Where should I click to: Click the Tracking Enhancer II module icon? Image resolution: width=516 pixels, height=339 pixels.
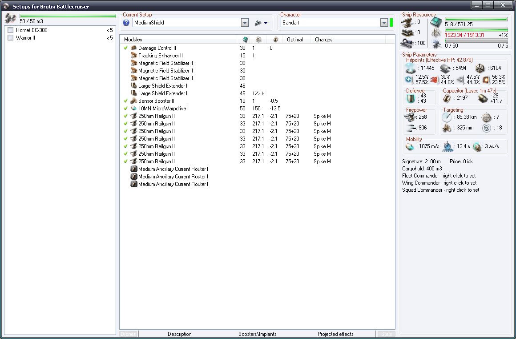(x=133, y=56)
